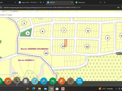Screen dimensions: 122x91
Task: Open Task View from taskbar
Action: point(28,89)
